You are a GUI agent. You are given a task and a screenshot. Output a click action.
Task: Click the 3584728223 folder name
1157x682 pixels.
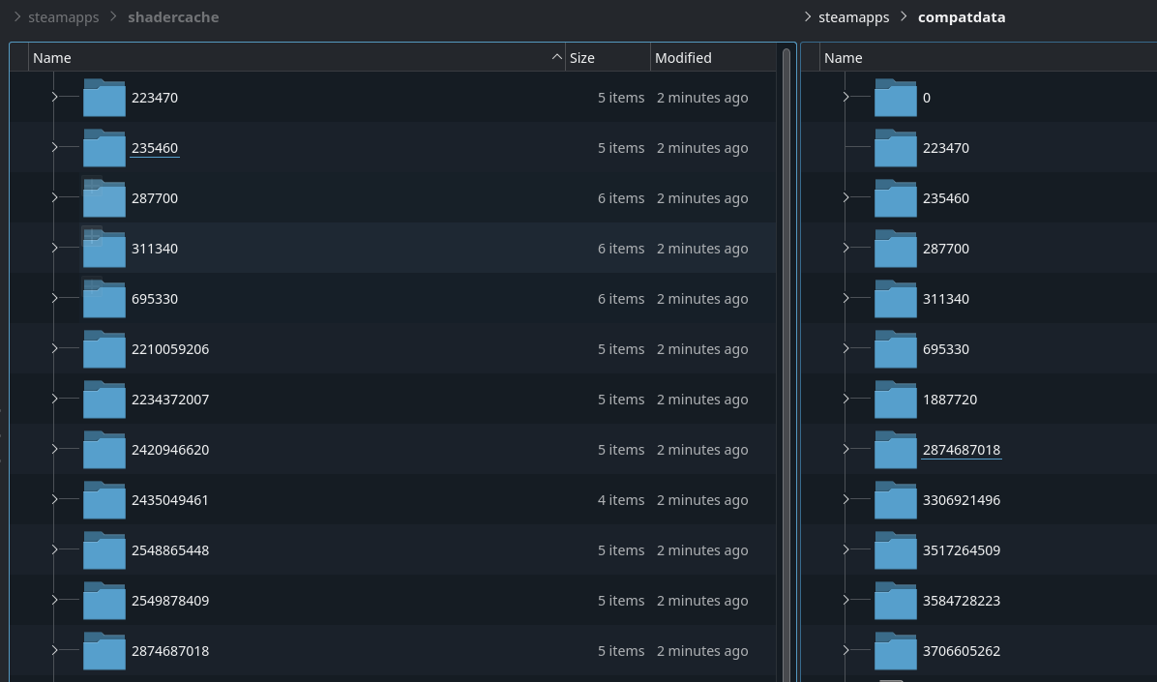962,600
